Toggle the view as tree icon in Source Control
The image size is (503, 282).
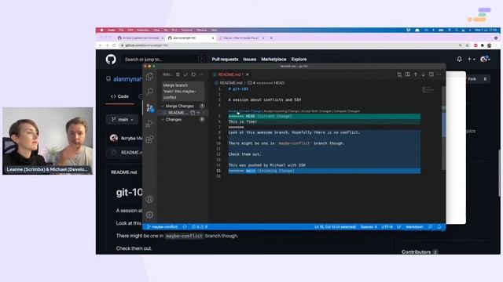click(178, 74)
